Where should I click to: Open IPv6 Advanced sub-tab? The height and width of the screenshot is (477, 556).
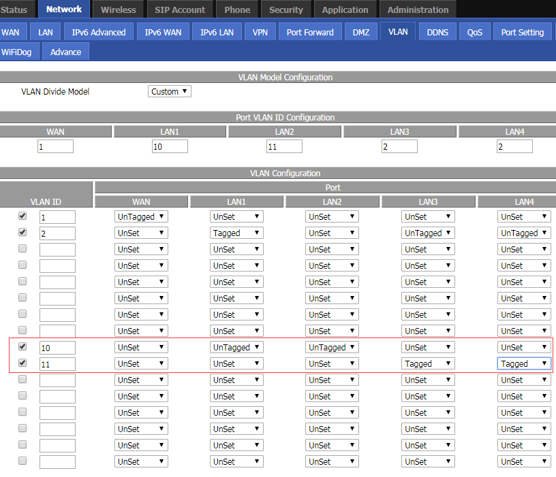coord(99,32)
